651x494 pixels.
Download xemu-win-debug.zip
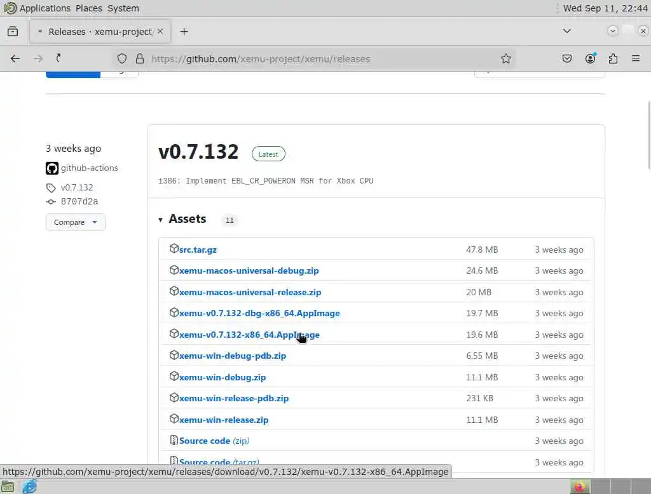pyautogui.click(x=223, y=377)
